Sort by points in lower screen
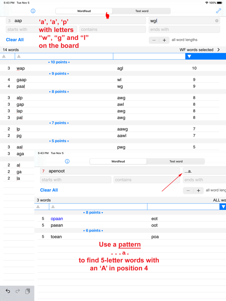This screenshot has width=226, height=301. point(223,207)
